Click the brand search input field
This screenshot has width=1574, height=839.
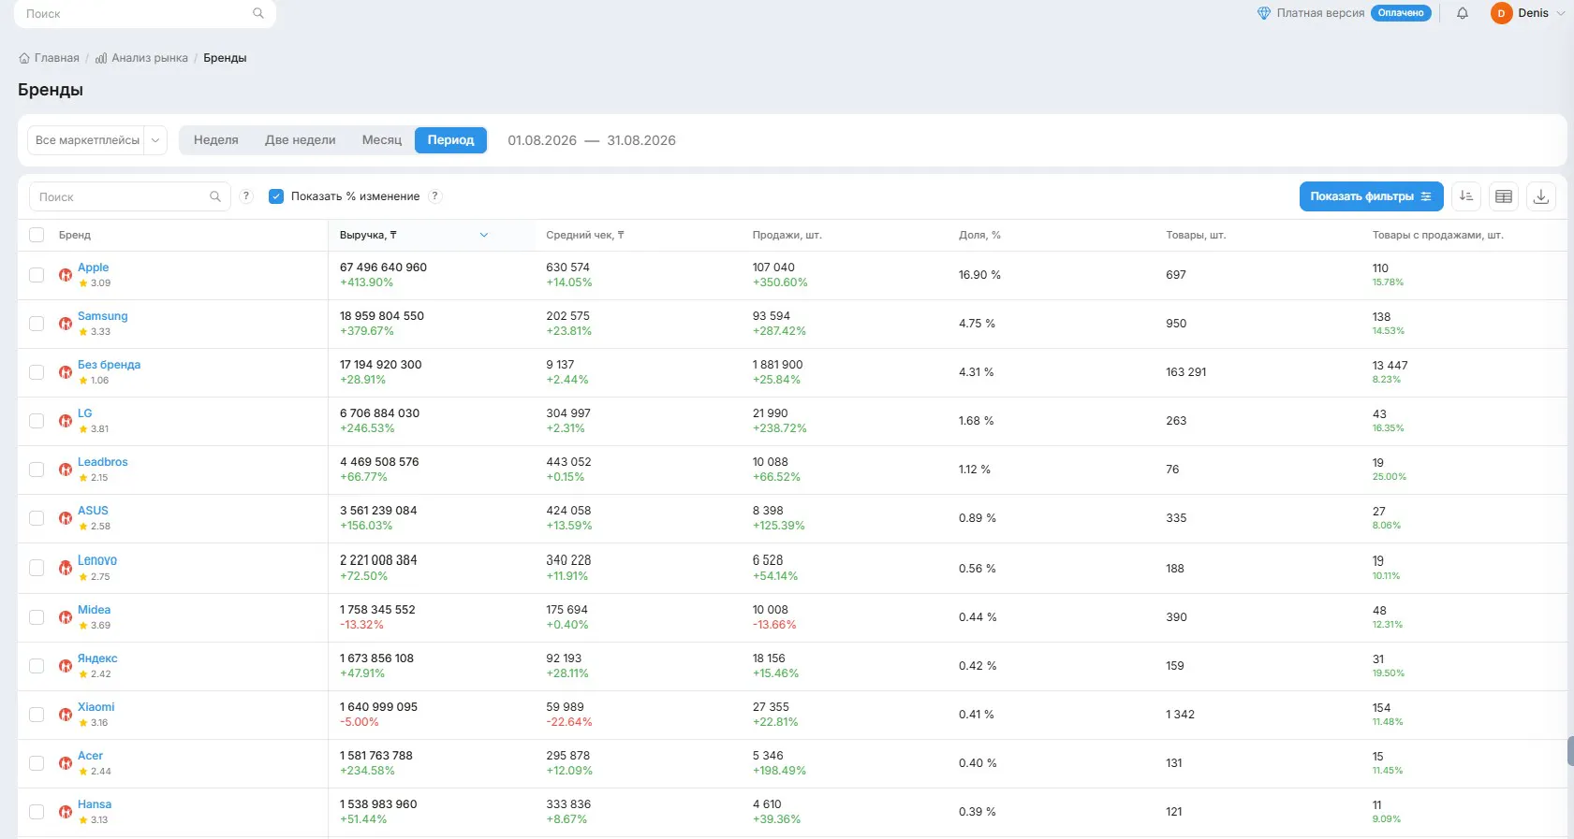[130, 196]
